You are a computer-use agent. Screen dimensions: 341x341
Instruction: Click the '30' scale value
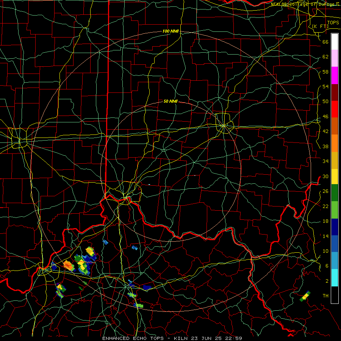(x=325, y=176)
